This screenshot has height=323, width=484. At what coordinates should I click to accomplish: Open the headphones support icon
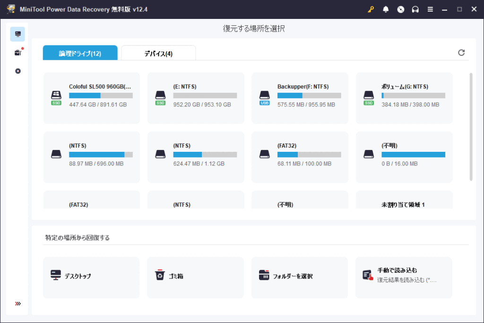415,9
